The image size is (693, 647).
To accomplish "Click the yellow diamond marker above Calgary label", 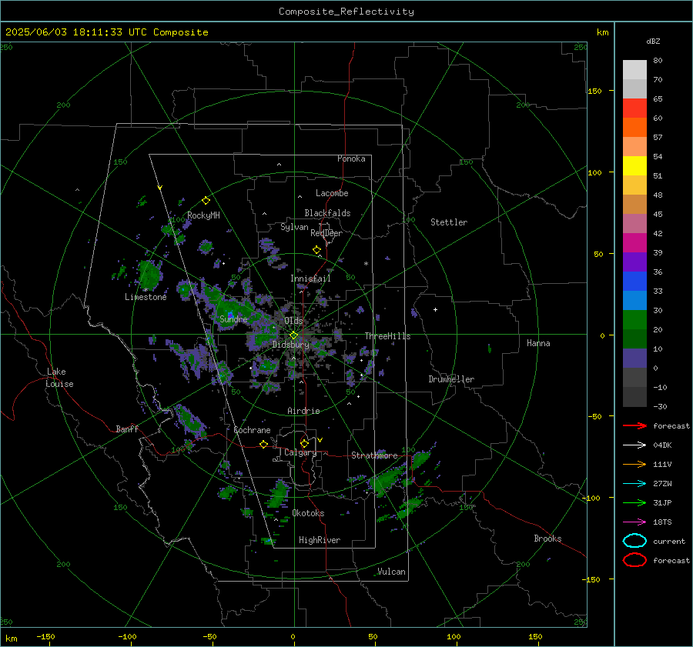I will 304,443.
